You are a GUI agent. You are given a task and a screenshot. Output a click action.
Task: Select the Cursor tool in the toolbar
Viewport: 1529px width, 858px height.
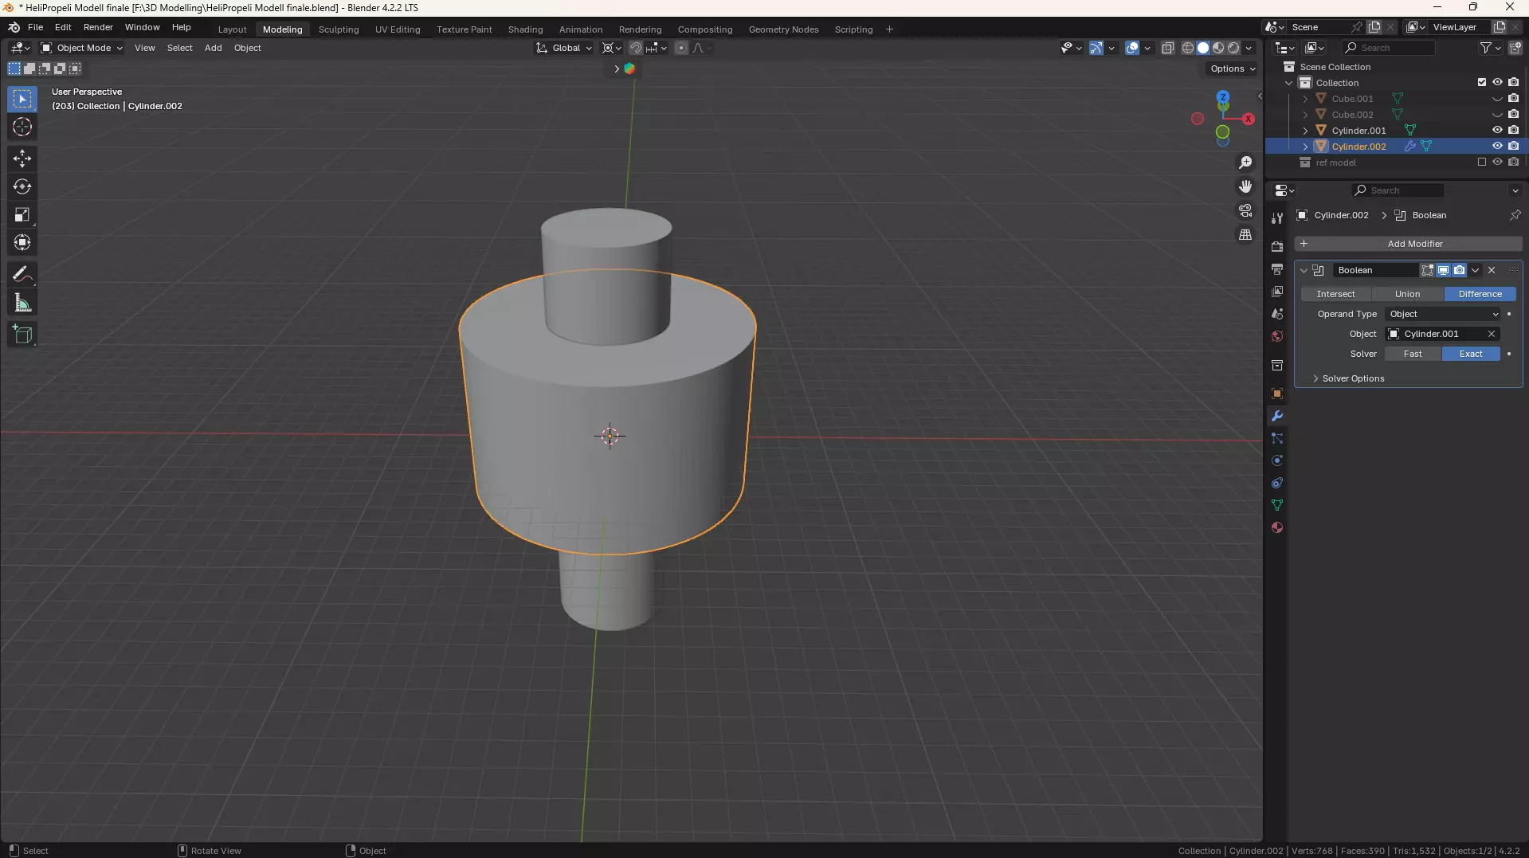click(x=22, y=127)
